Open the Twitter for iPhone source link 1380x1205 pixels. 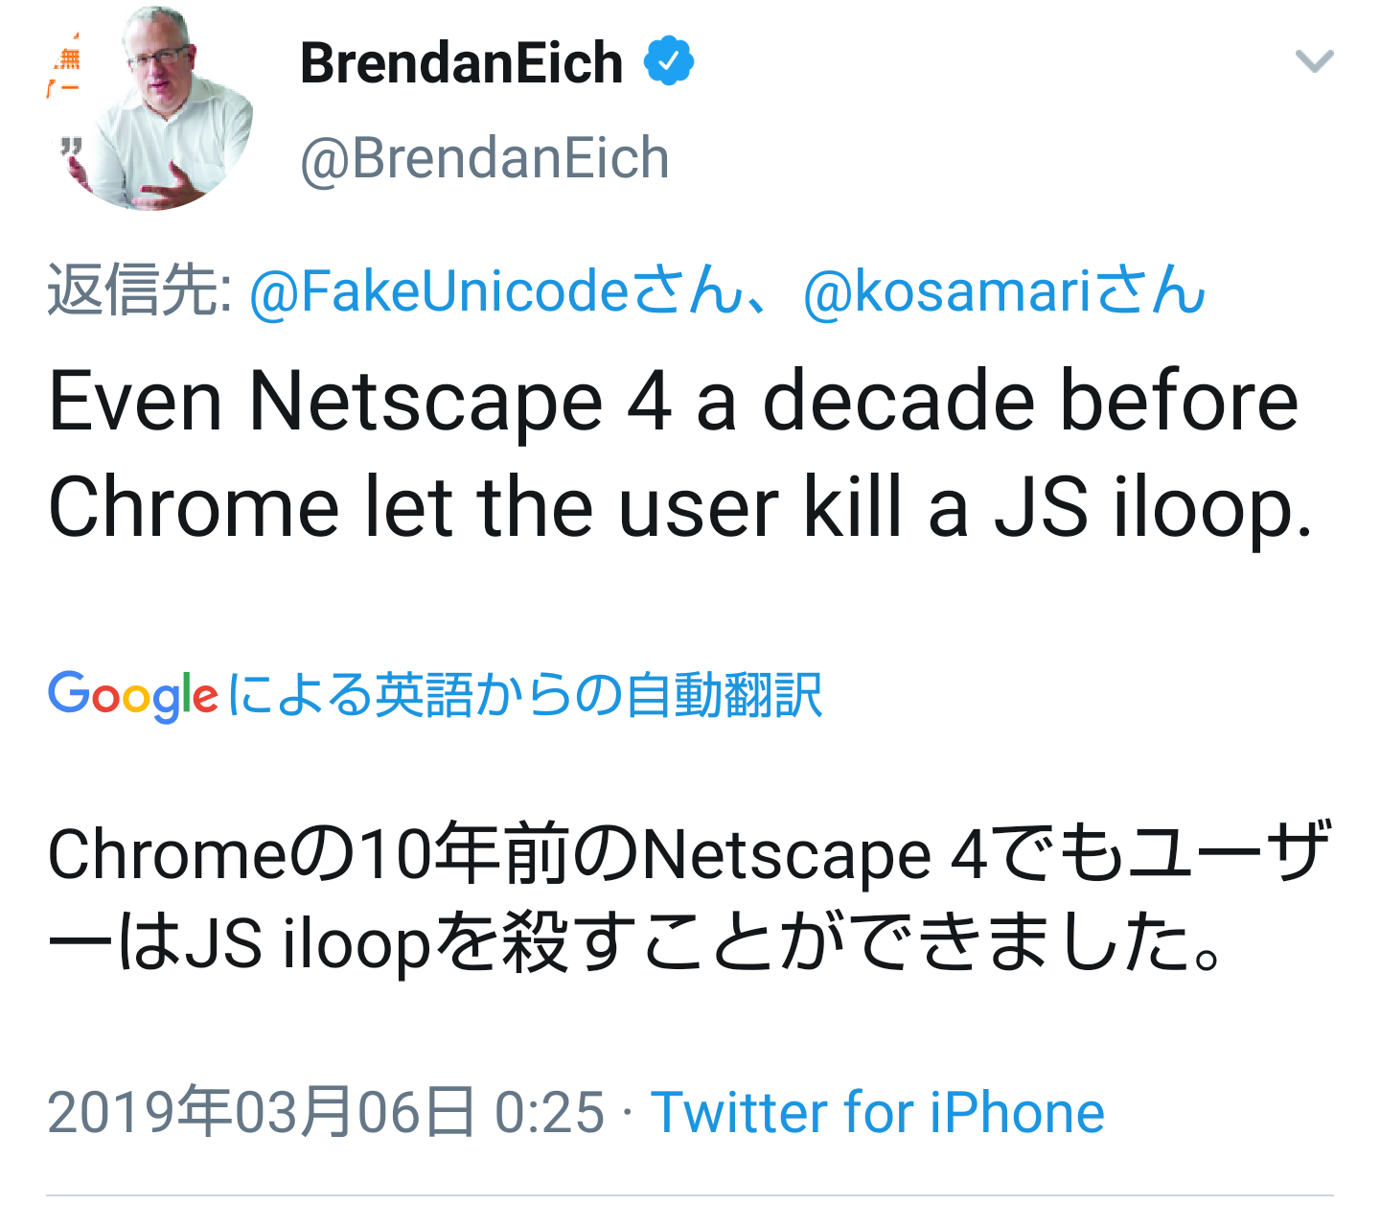[877, 1113]
